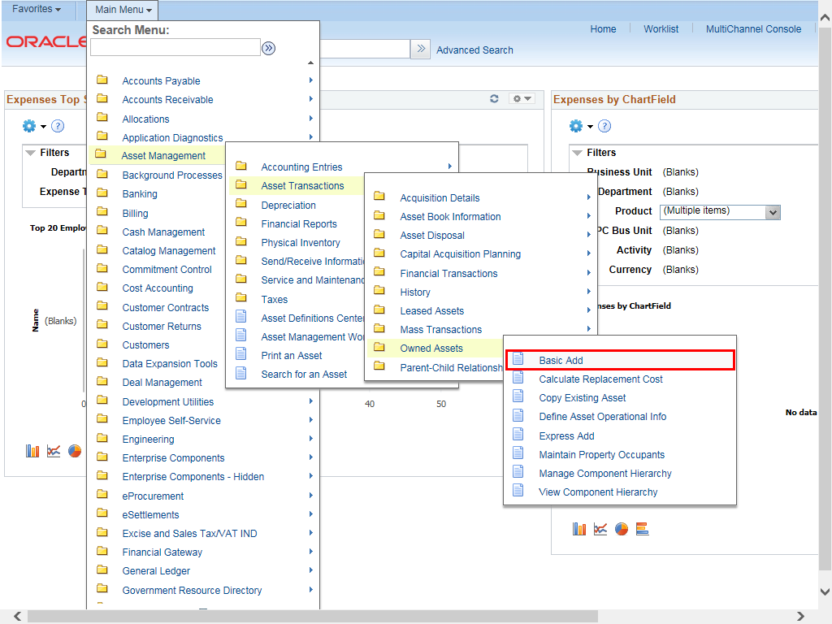Go to the Worklist link

(x=661, y=29)
